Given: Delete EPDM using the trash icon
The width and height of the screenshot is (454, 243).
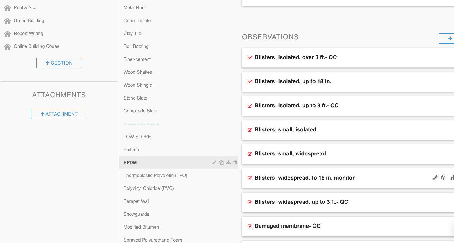Looking at the screenshot, I should coord(235,163).
